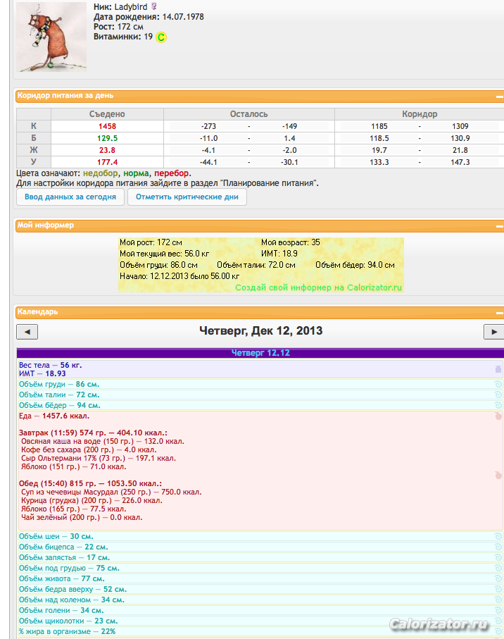This screenshot has width=504, height=639.
Task: Click Кофе без сахара food entry
Action: [x=89, y=450]
